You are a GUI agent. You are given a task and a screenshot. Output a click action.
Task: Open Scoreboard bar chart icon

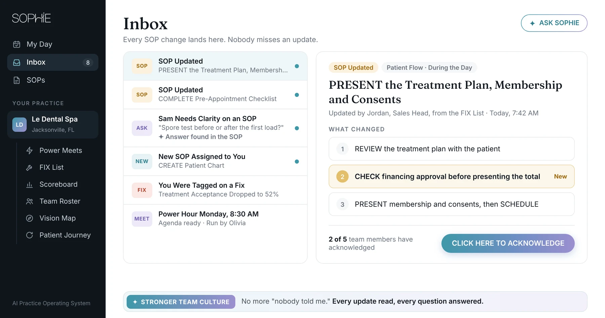coord(30,185)
